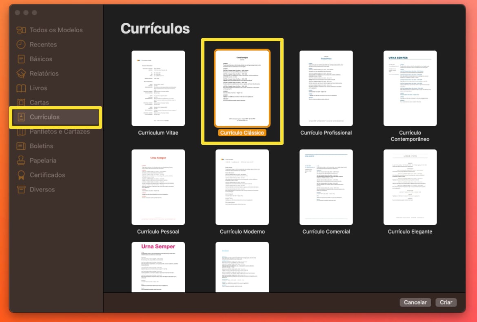Select the Currículo Pessoal template thumbnail
477x322 pixels.
click(158, 187)
